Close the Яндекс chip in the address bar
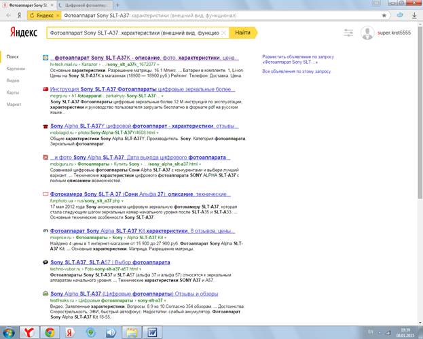The height and width of the screenshot is (339, 423). (x=58, y=16)
